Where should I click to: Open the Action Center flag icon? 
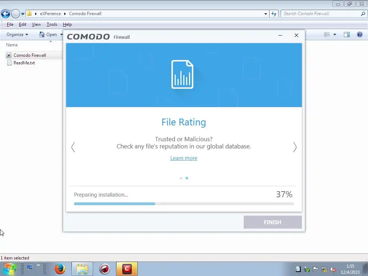[316, 269]
